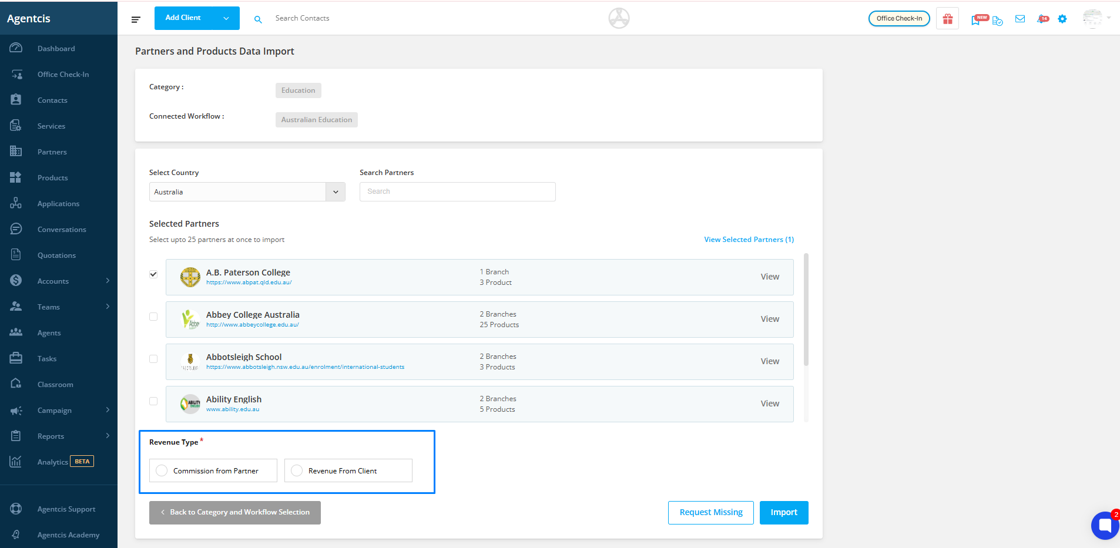View A.B. Paterson College details

(x=770, y=277)
